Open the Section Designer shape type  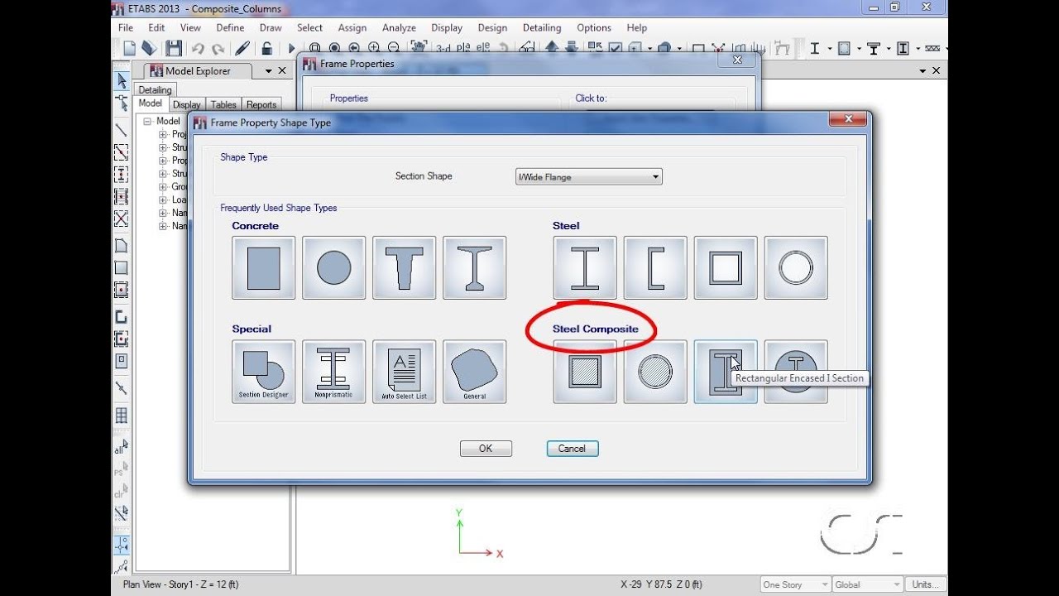point(263,372)
